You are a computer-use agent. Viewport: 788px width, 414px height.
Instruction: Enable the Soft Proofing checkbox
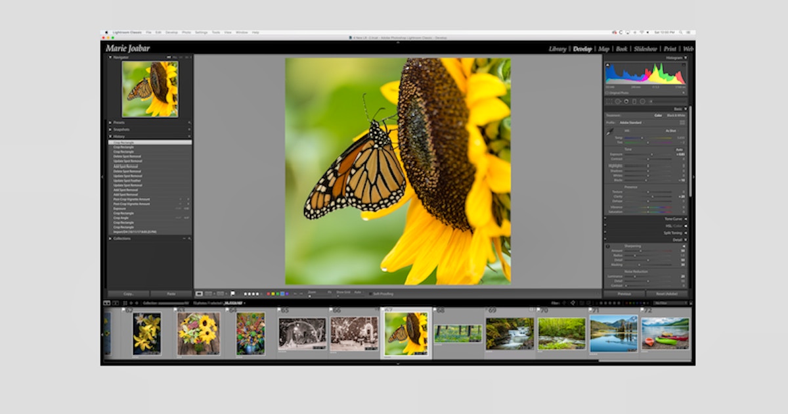pyautogui.click(x=370, y=293)
